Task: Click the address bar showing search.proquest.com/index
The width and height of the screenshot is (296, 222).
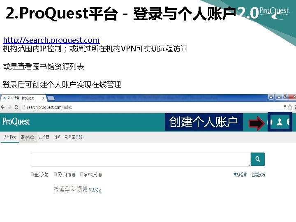Action: point(151,107)
